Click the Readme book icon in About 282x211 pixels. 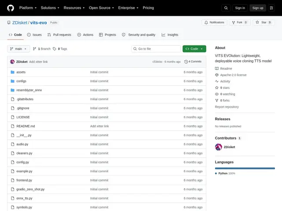point(217,69)
